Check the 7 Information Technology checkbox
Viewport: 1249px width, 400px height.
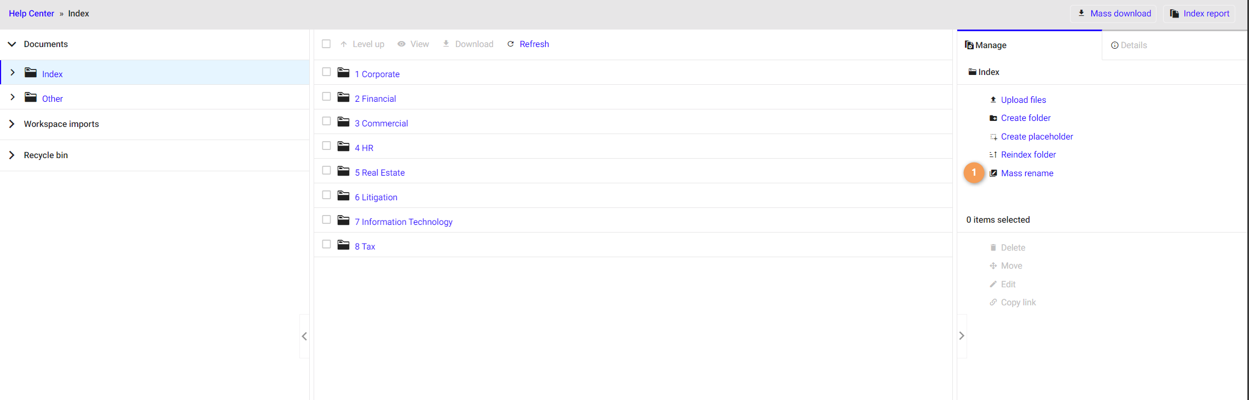[x=326, y=219]
